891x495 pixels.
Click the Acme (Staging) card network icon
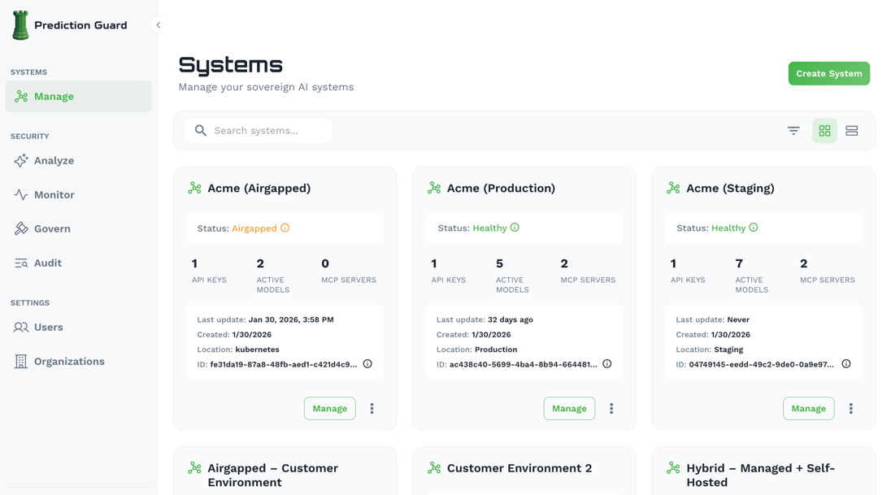tap(673, 188)
